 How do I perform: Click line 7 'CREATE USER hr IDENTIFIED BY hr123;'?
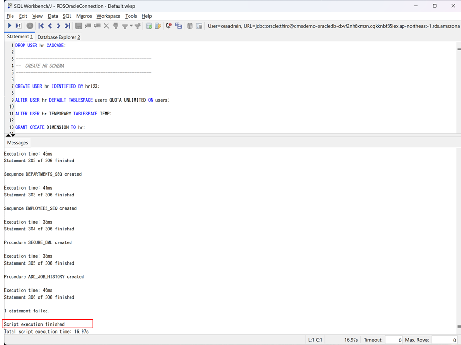click(x=58, y=86)
